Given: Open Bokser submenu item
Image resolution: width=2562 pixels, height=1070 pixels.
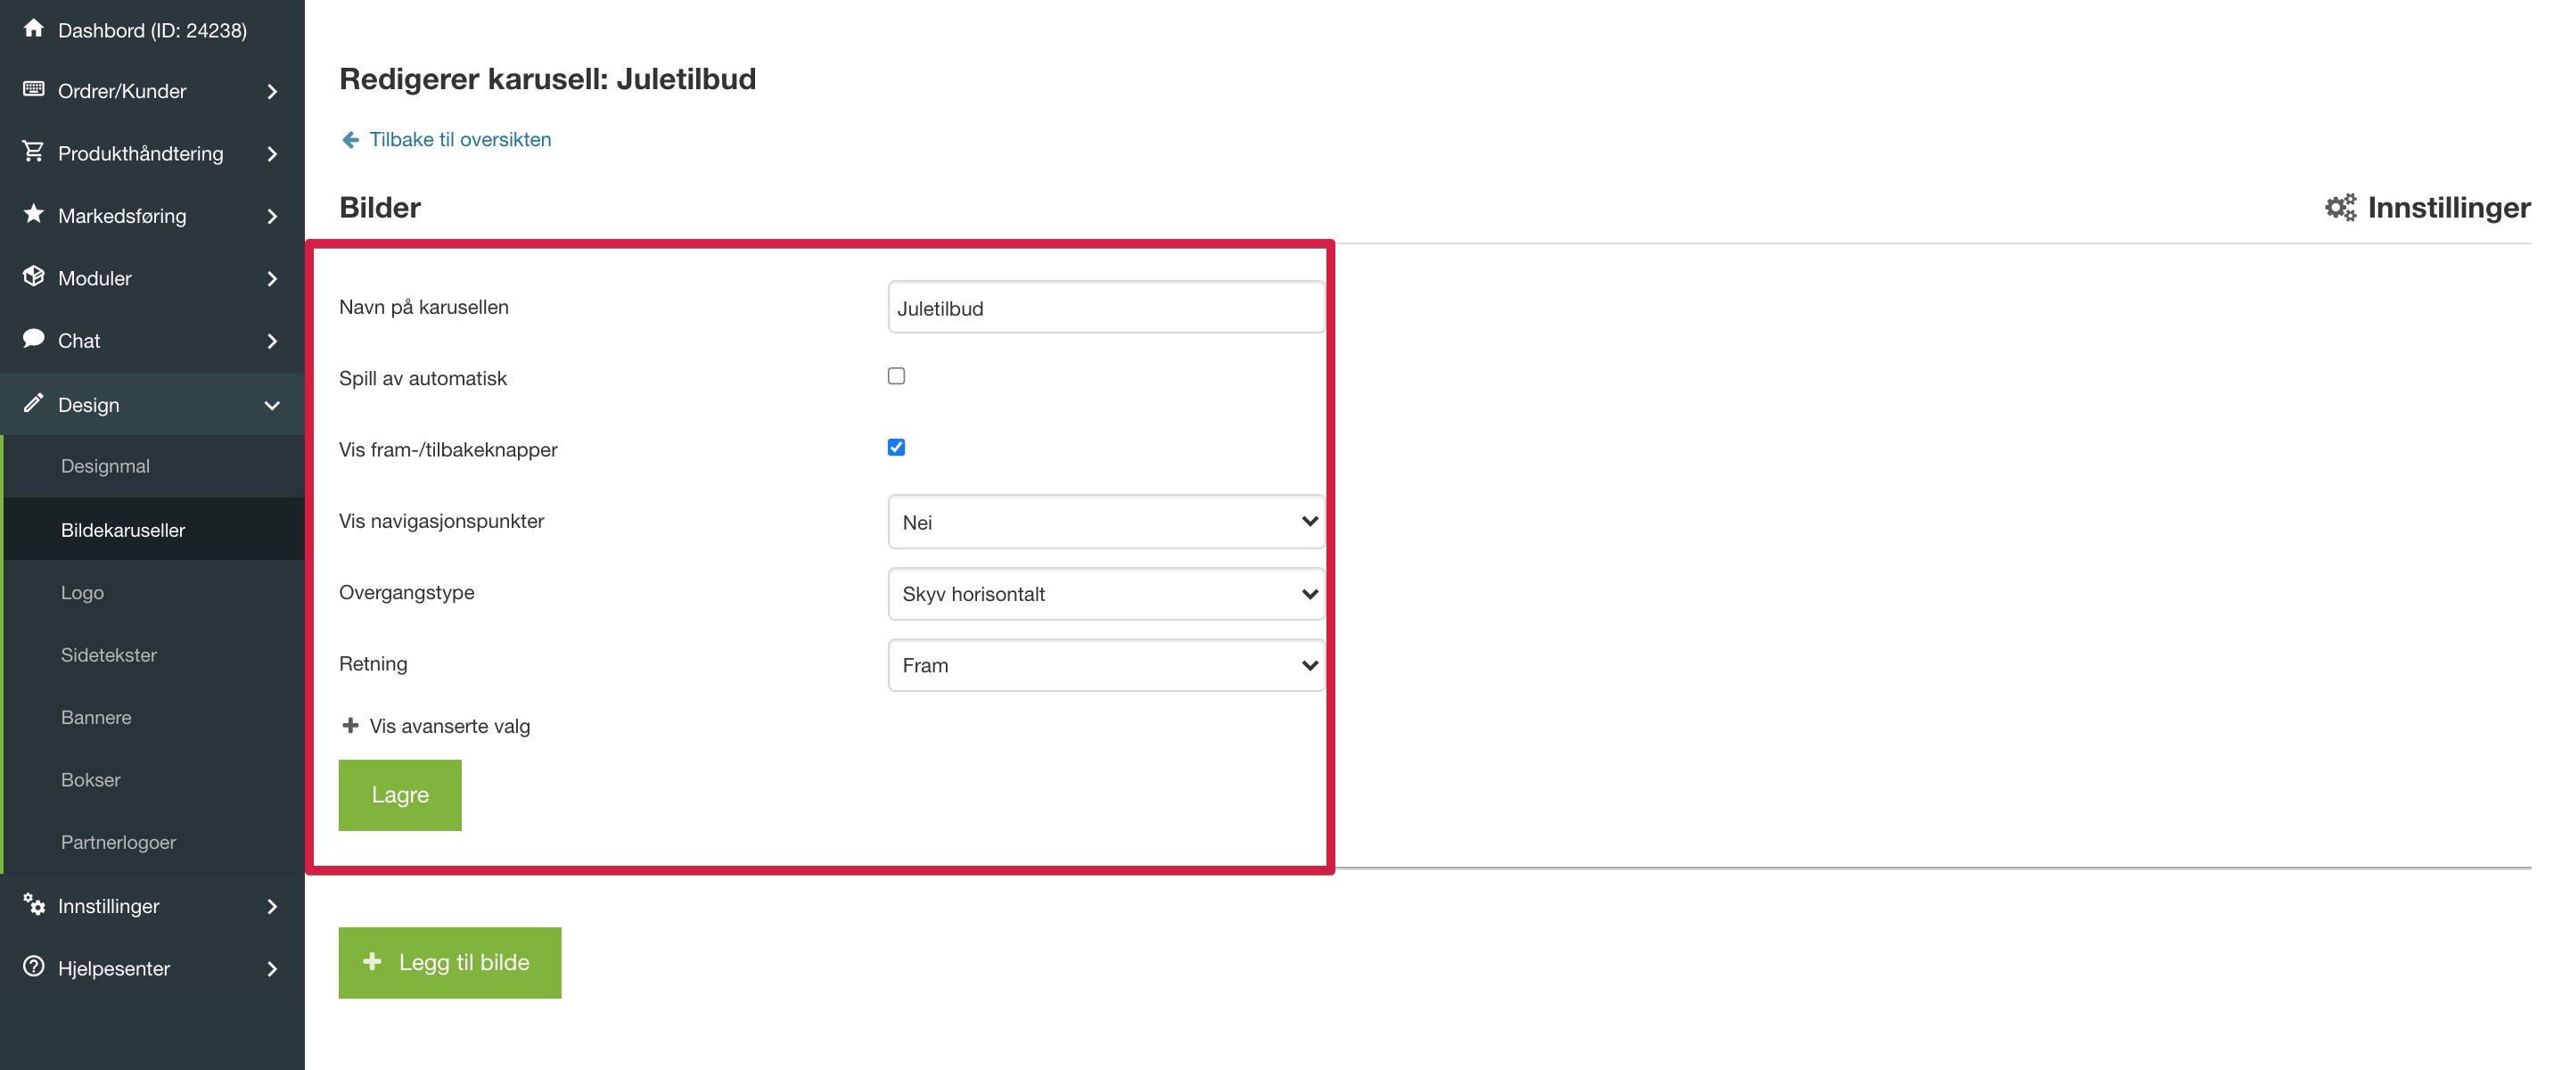Looking at the screenshot, I should click(x=154, y=779).
